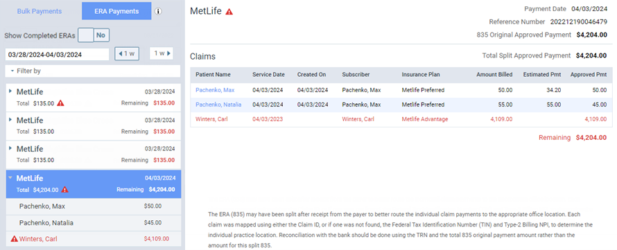Screen dimensions: 617x250
Task: Switch to the Bulk Payments tab
Action: coord(40,11)
